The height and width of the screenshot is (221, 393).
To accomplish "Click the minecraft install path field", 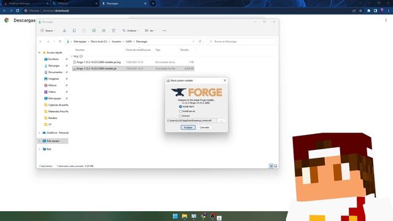I will 191,120.
